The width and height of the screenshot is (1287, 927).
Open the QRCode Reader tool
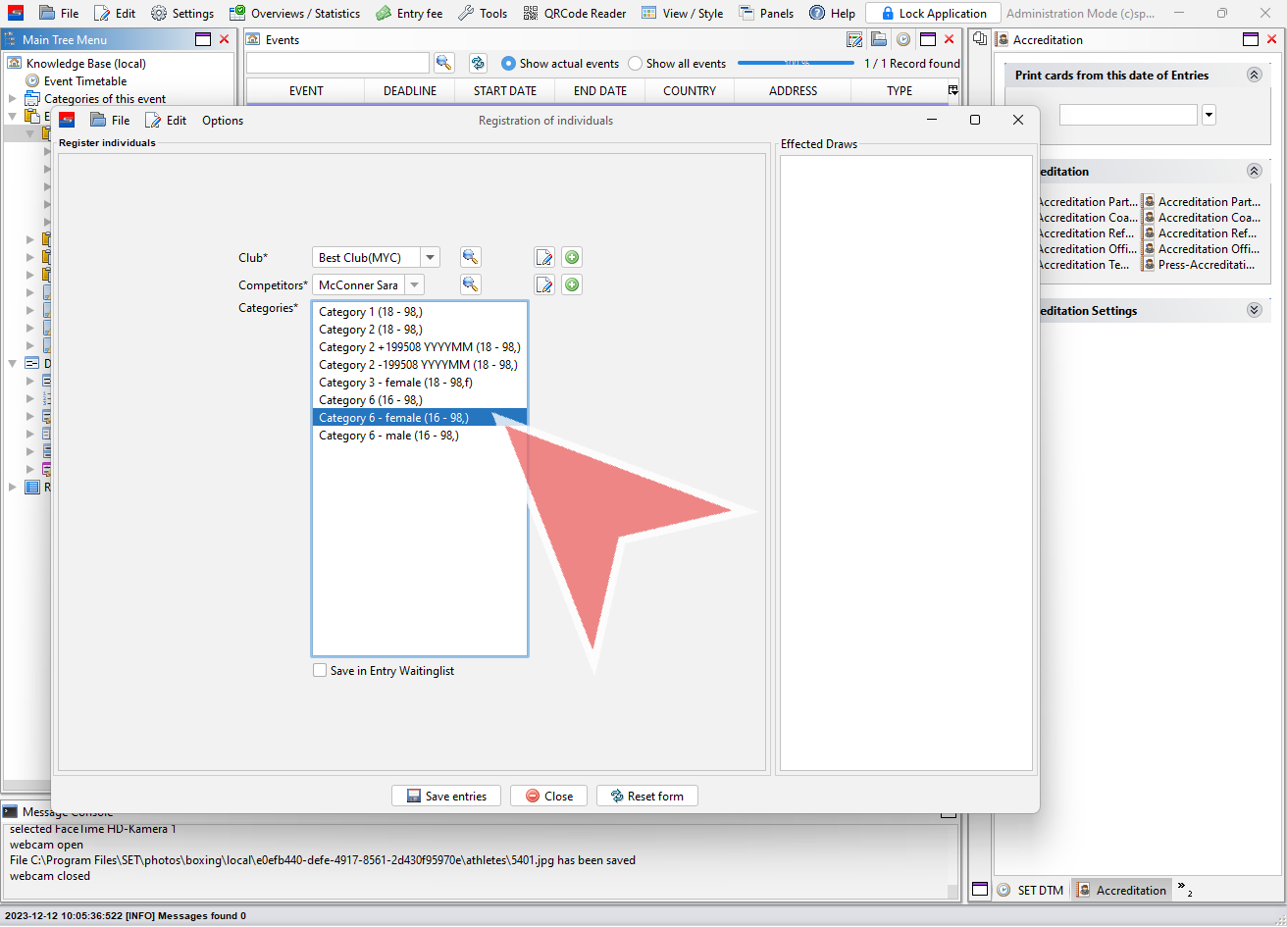(x=575, y=13)
